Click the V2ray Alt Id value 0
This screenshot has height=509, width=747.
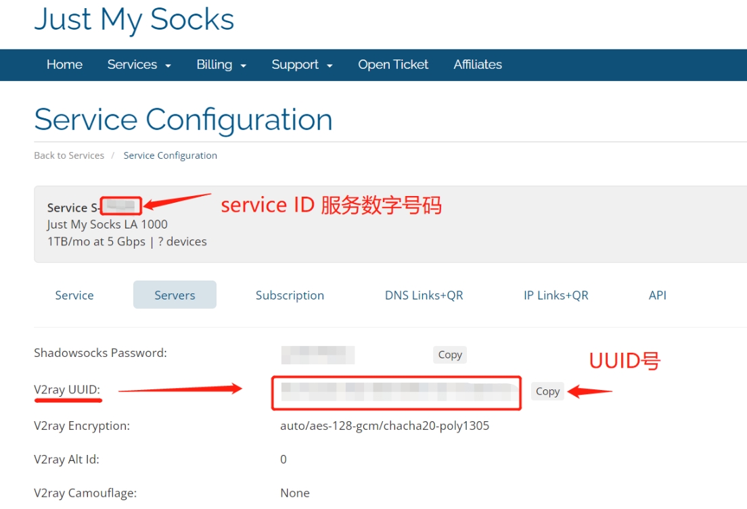pos(284,460)
